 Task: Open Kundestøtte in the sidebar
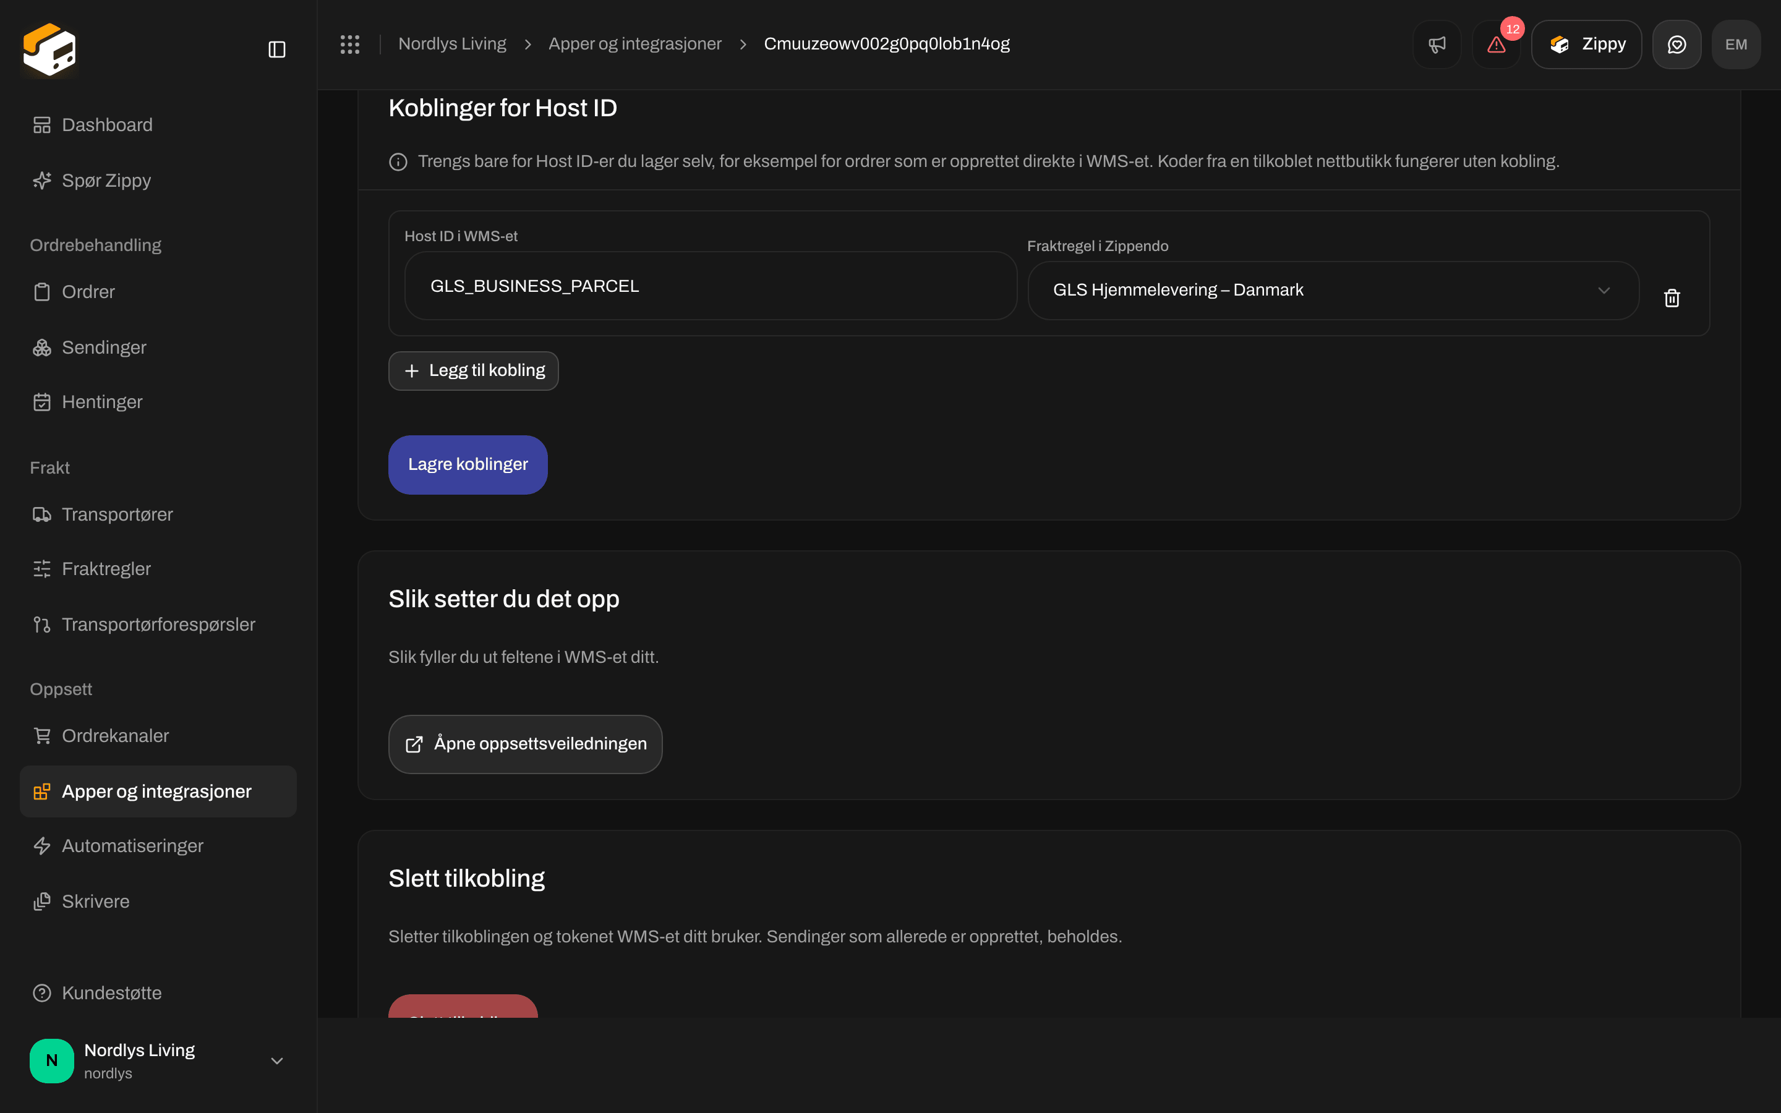pos(158,993)
